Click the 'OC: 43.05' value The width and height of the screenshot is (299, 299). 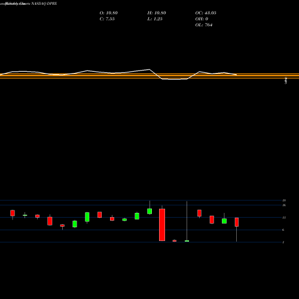tap(206, 13)
